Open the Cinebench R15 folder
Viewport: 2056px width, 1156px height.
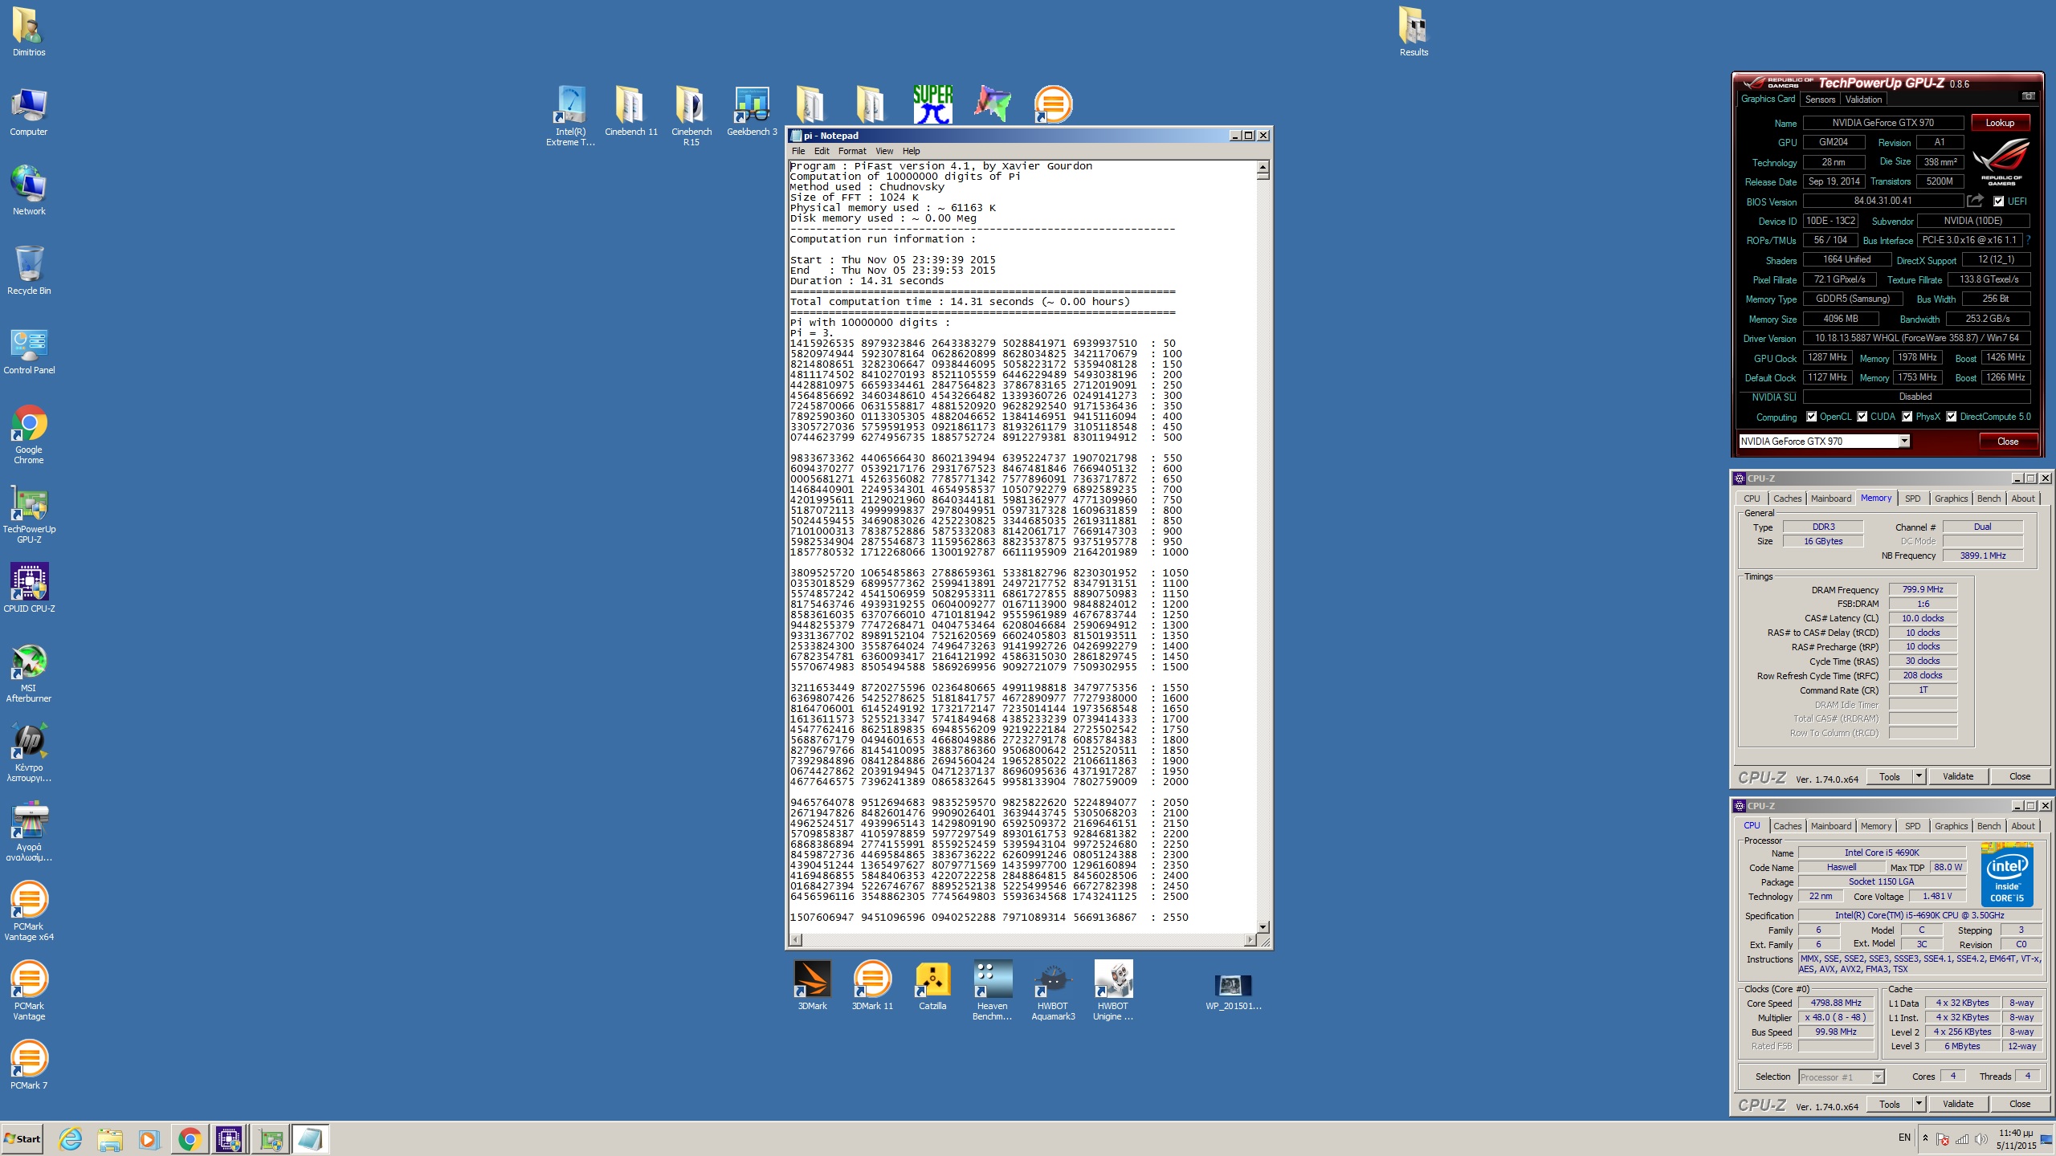691,116
